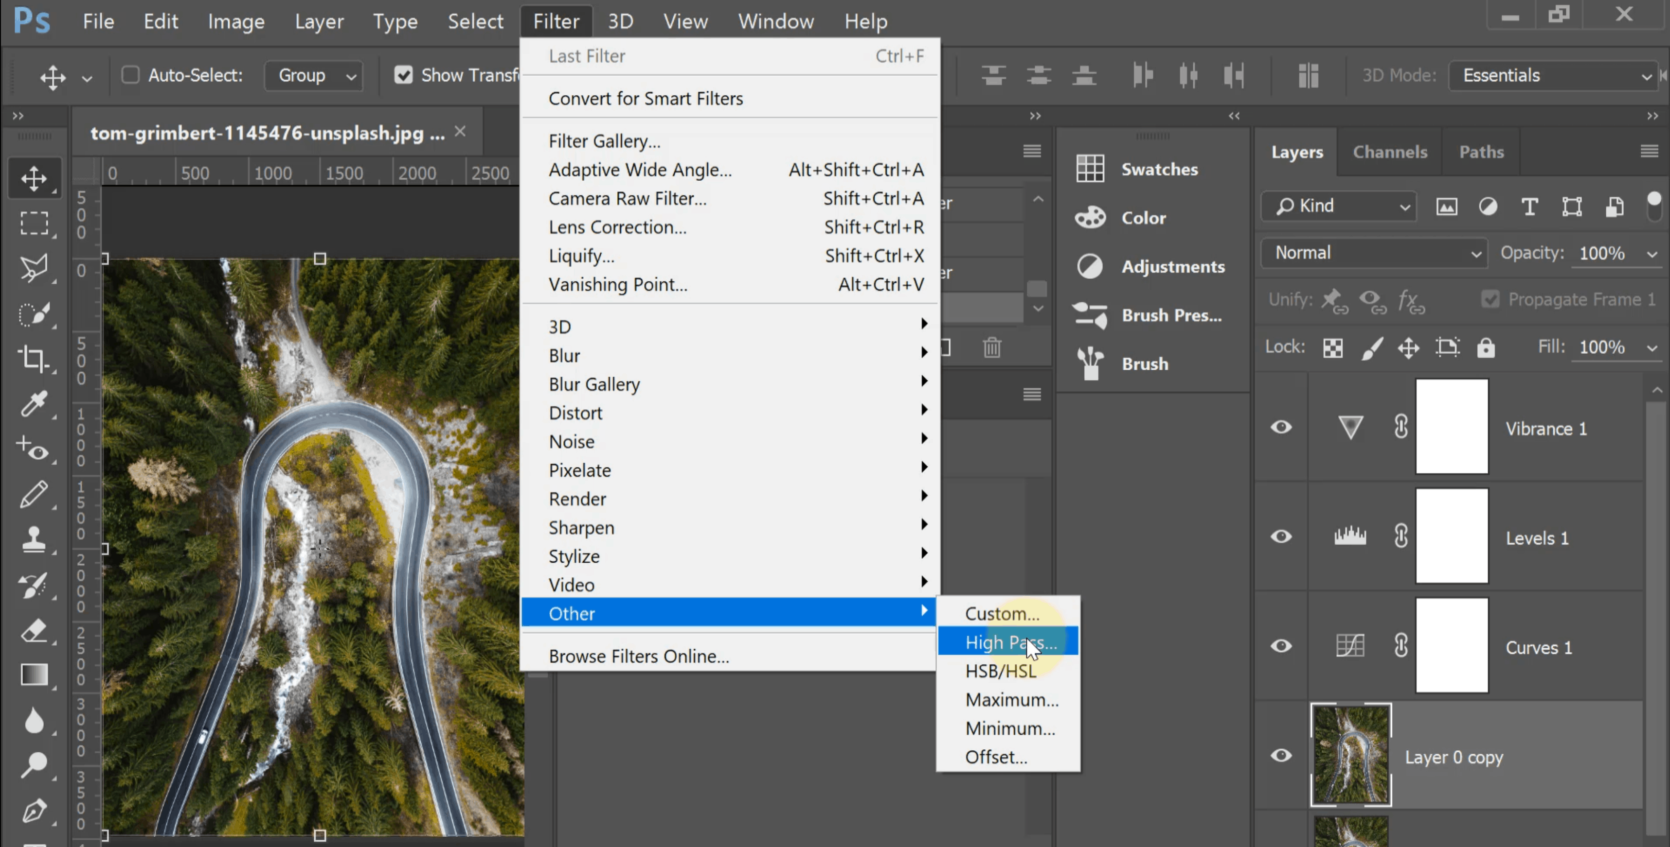Screen dimensions: 1670x847
Task: Select the Layer 0 copy thumbnail
Action: click(1351, 755)
